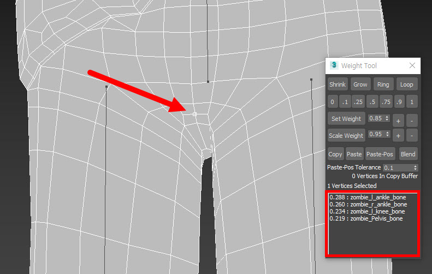Select zombie_r_ankle_bone in the weight list
This screenshot has width=432, height=274.
coord(368,204)
